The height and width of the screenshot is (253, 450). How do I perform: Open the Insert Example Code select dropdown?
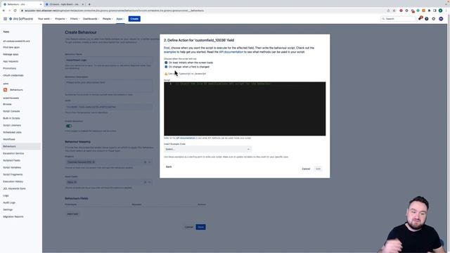coord(207,149)
